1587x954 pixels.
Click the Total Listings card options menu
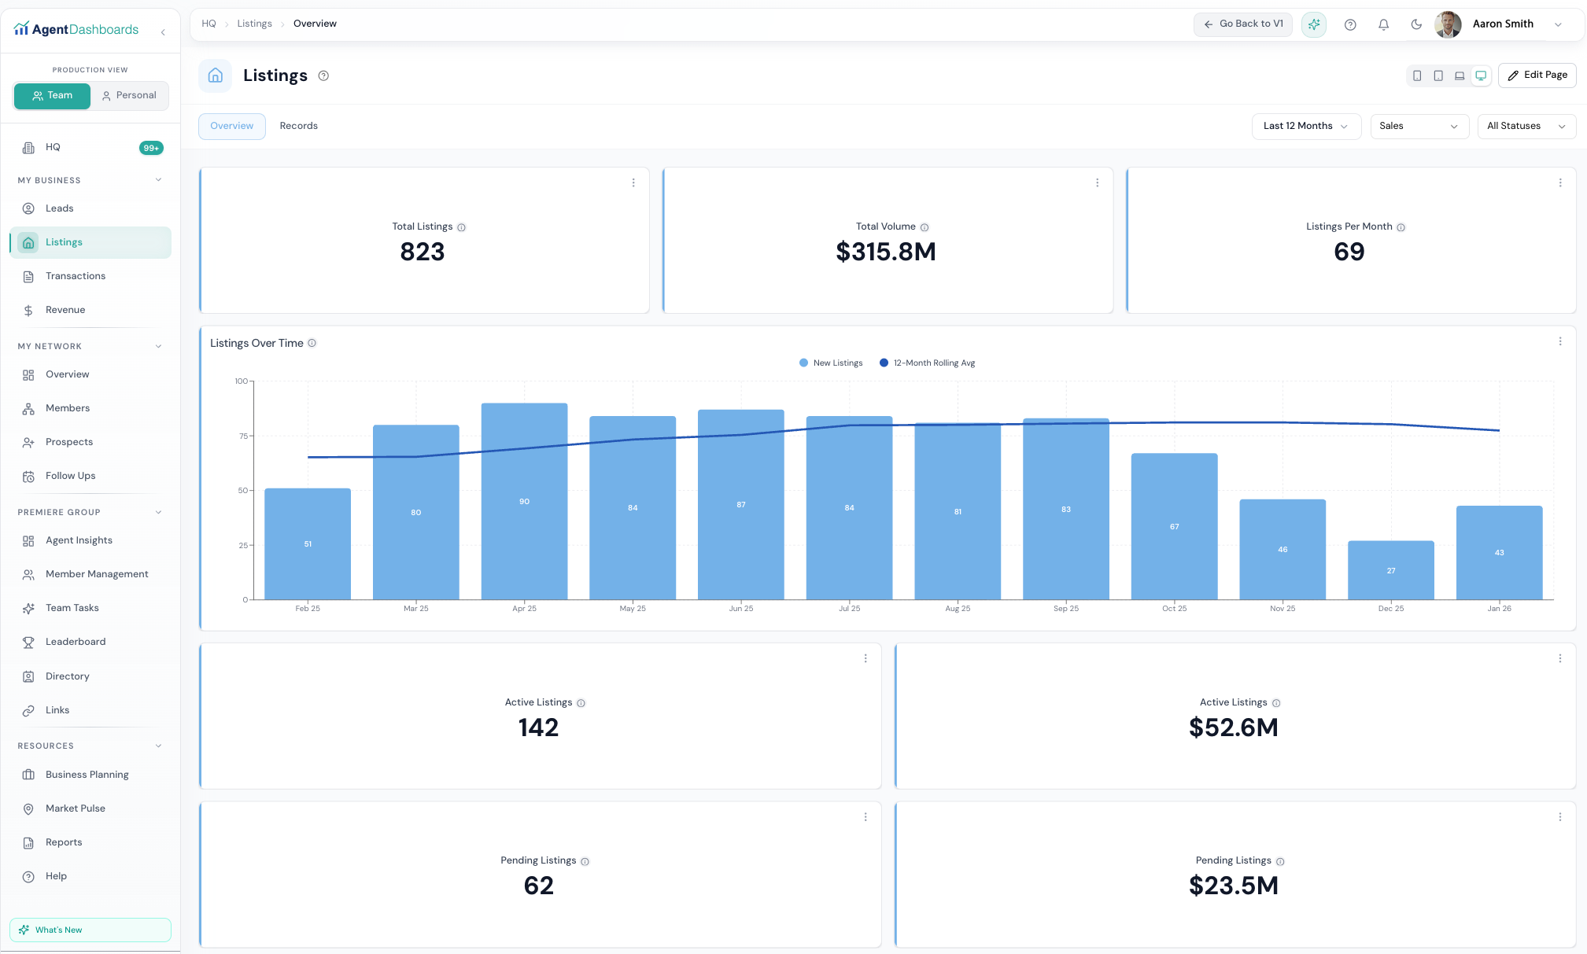pos(633,182)
